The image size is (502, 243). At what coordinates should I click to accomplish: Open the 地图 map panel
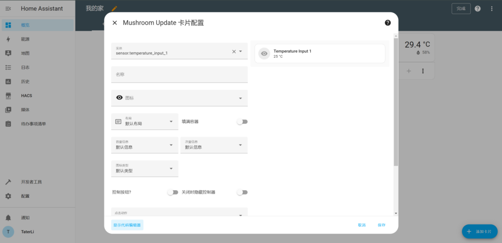coord(37,53)
